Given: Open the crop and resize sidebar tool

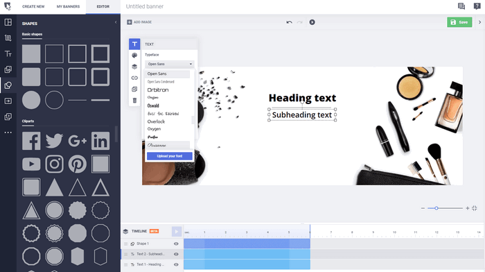Looking at the screenshot, I should [8, 37].
